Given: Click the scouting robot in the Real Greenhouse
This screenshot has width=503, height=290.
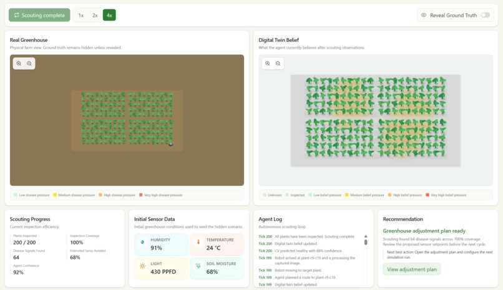Looking at the screenshot, I should pos(170,144).
